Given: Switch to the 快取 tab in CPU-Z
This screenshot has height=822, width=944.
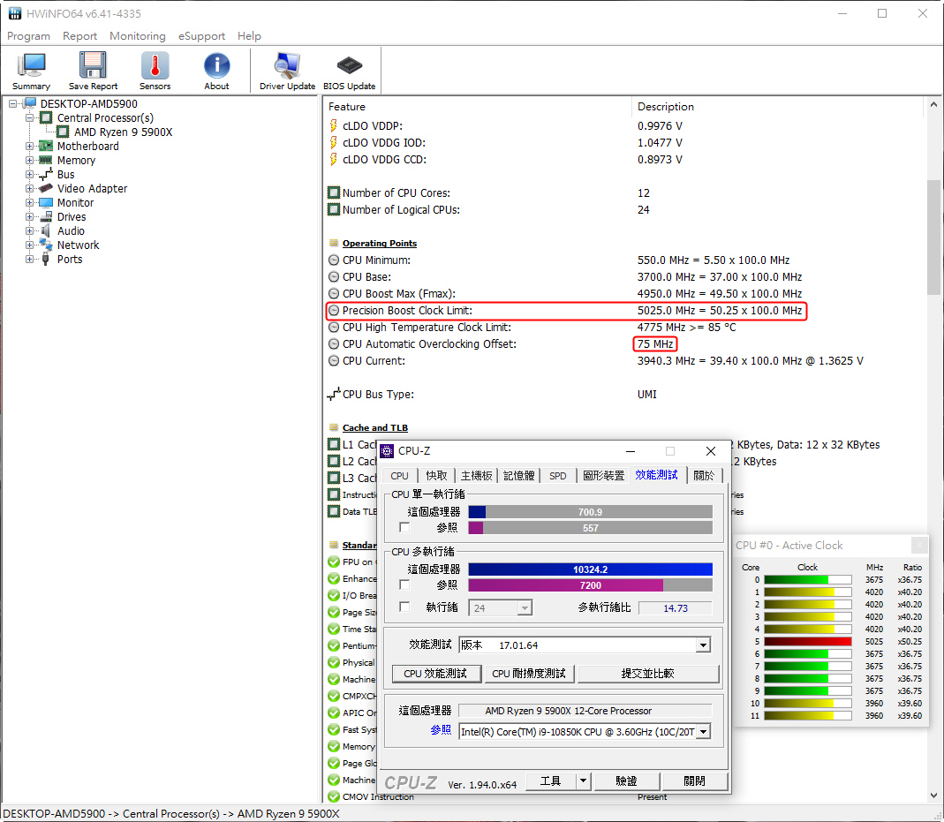Looking at the screenshot, I should click(x=436, y=475).
